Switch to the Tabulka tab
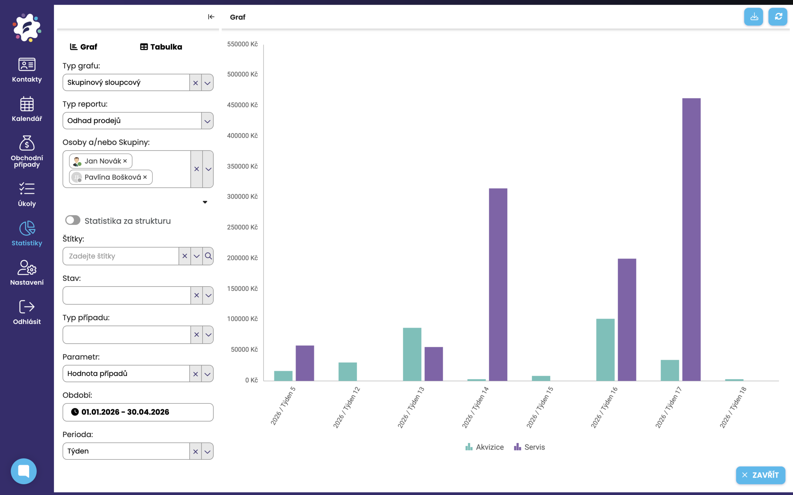 click(161, 47)
